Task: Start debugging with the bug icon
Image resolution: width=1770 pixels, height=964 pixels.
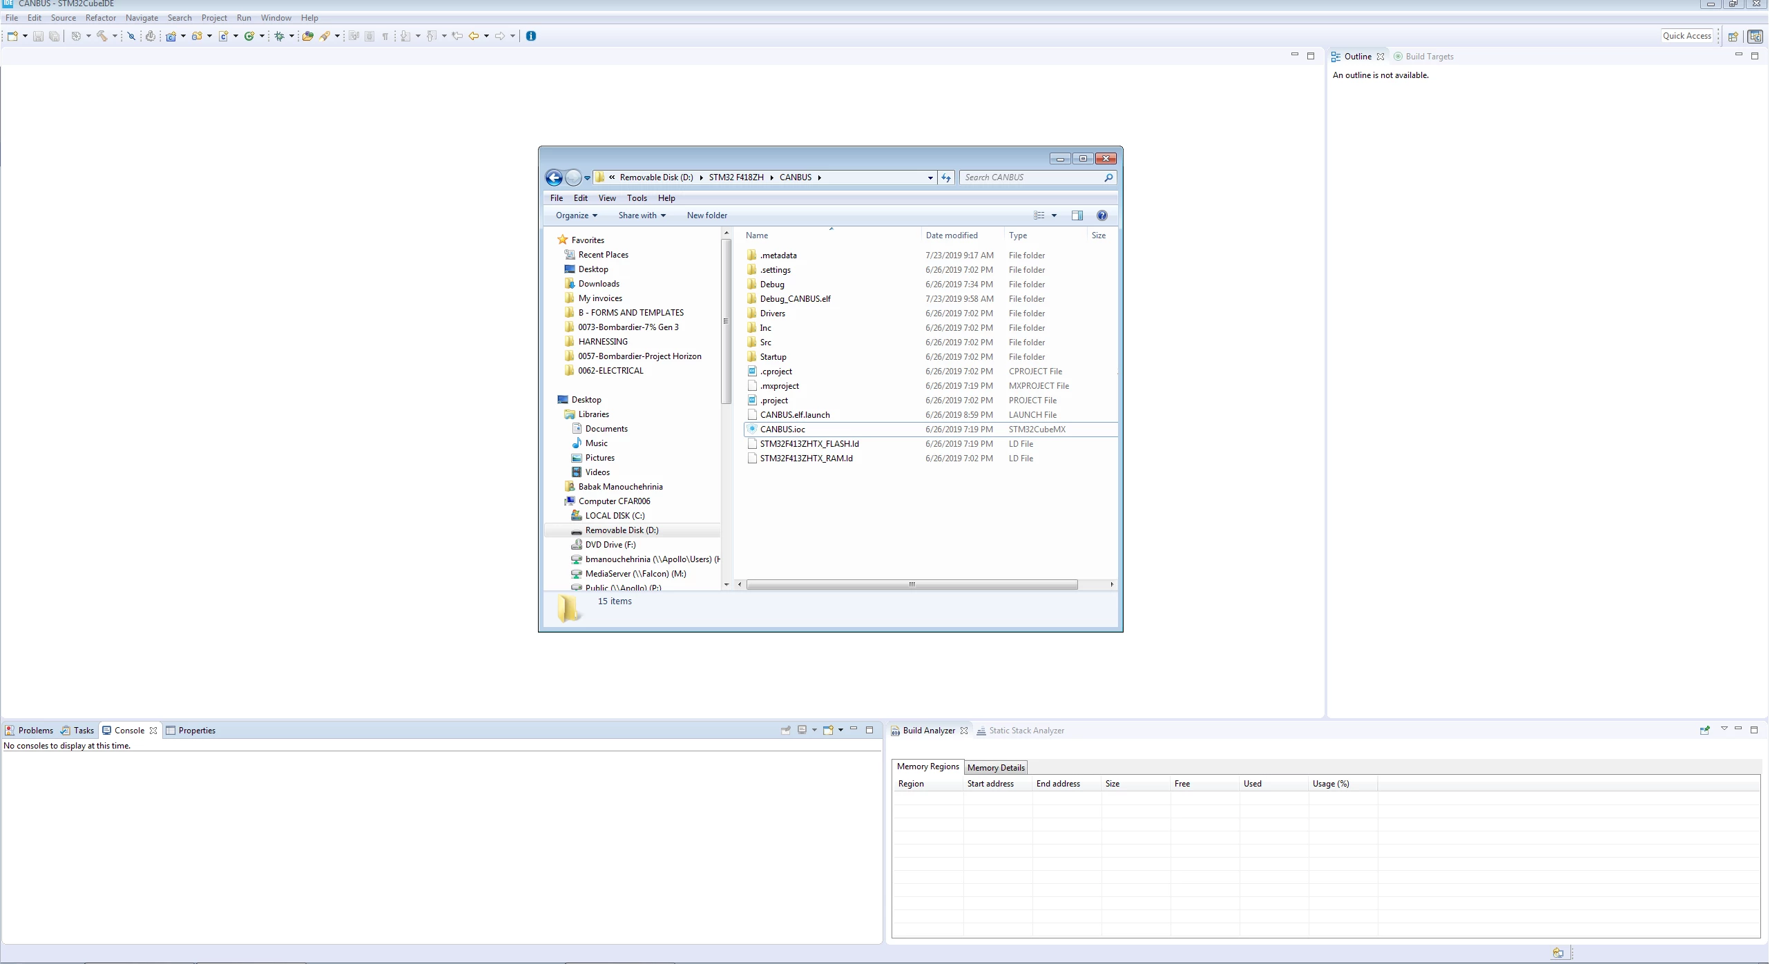Action: coord(279,36)
